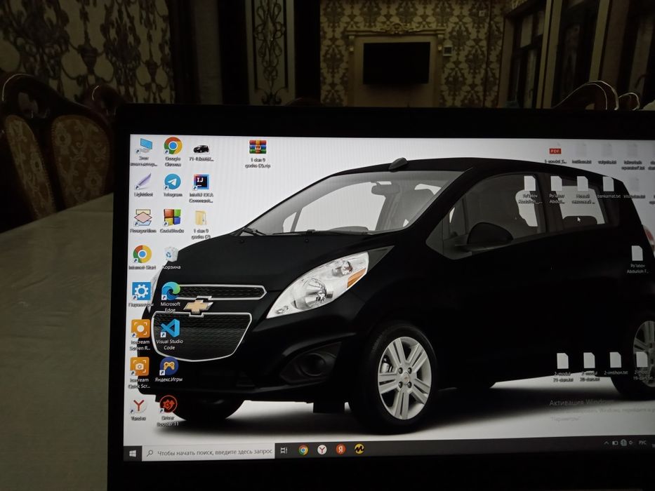Open the Settings gear shortcut
The height and width of the screenshot is (491, 655).
141,295
